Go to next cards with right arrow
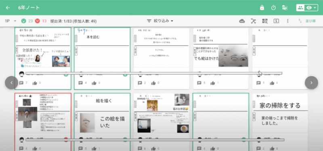The height and width of the screenshot is (151, 323). (x=311, y=83)
